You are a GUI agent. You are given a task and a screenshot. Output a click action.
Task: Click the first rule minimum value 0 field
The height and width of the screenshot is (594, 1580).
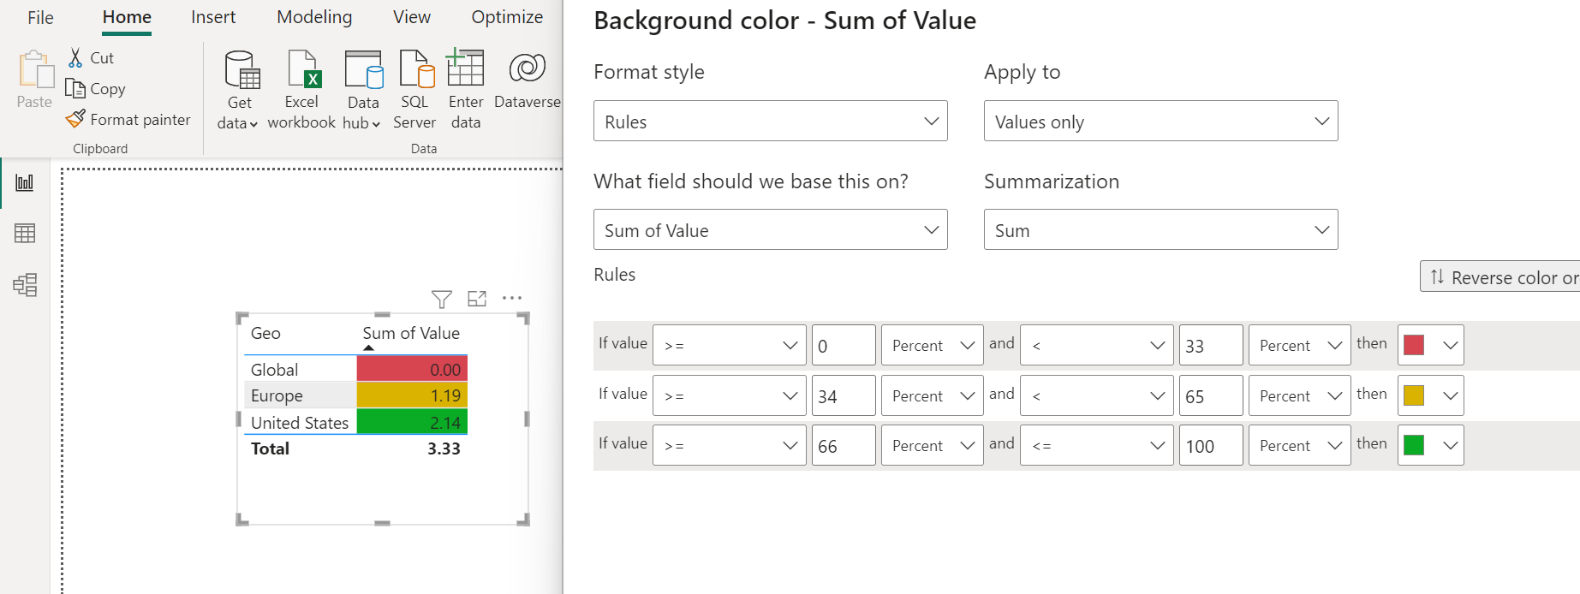coord(844,345)
